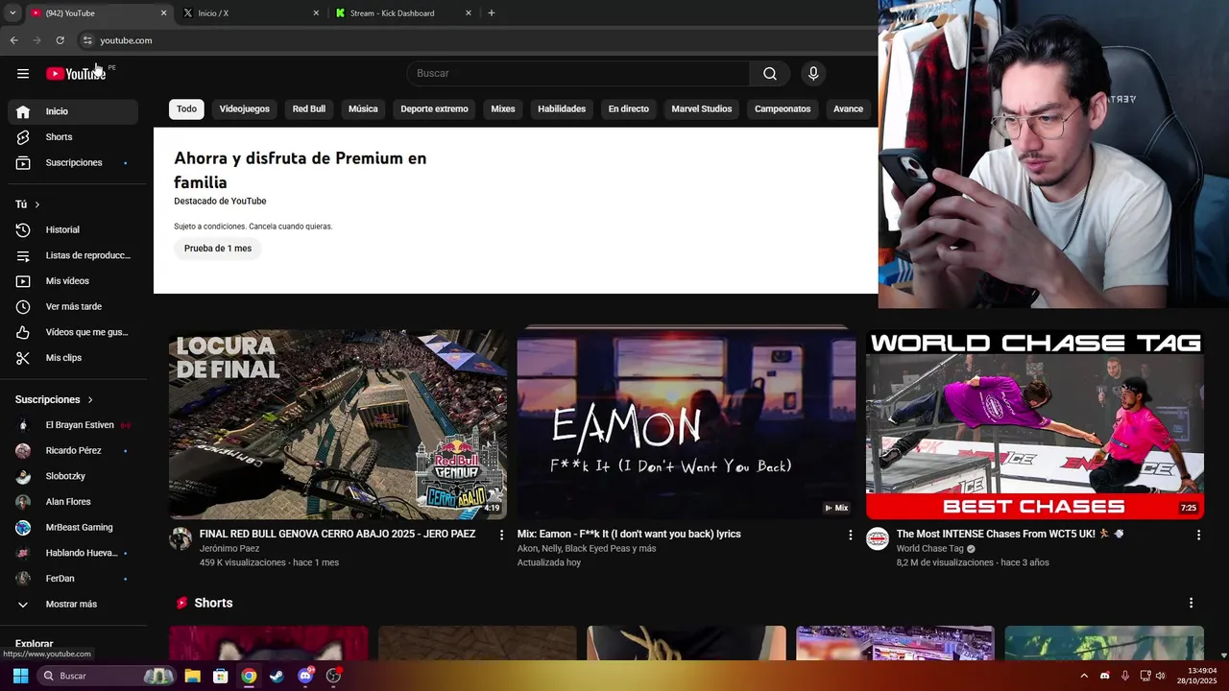Open File Explorer from taskbar
Viewport: 1229px width, 691px height.
click(192, 676)
